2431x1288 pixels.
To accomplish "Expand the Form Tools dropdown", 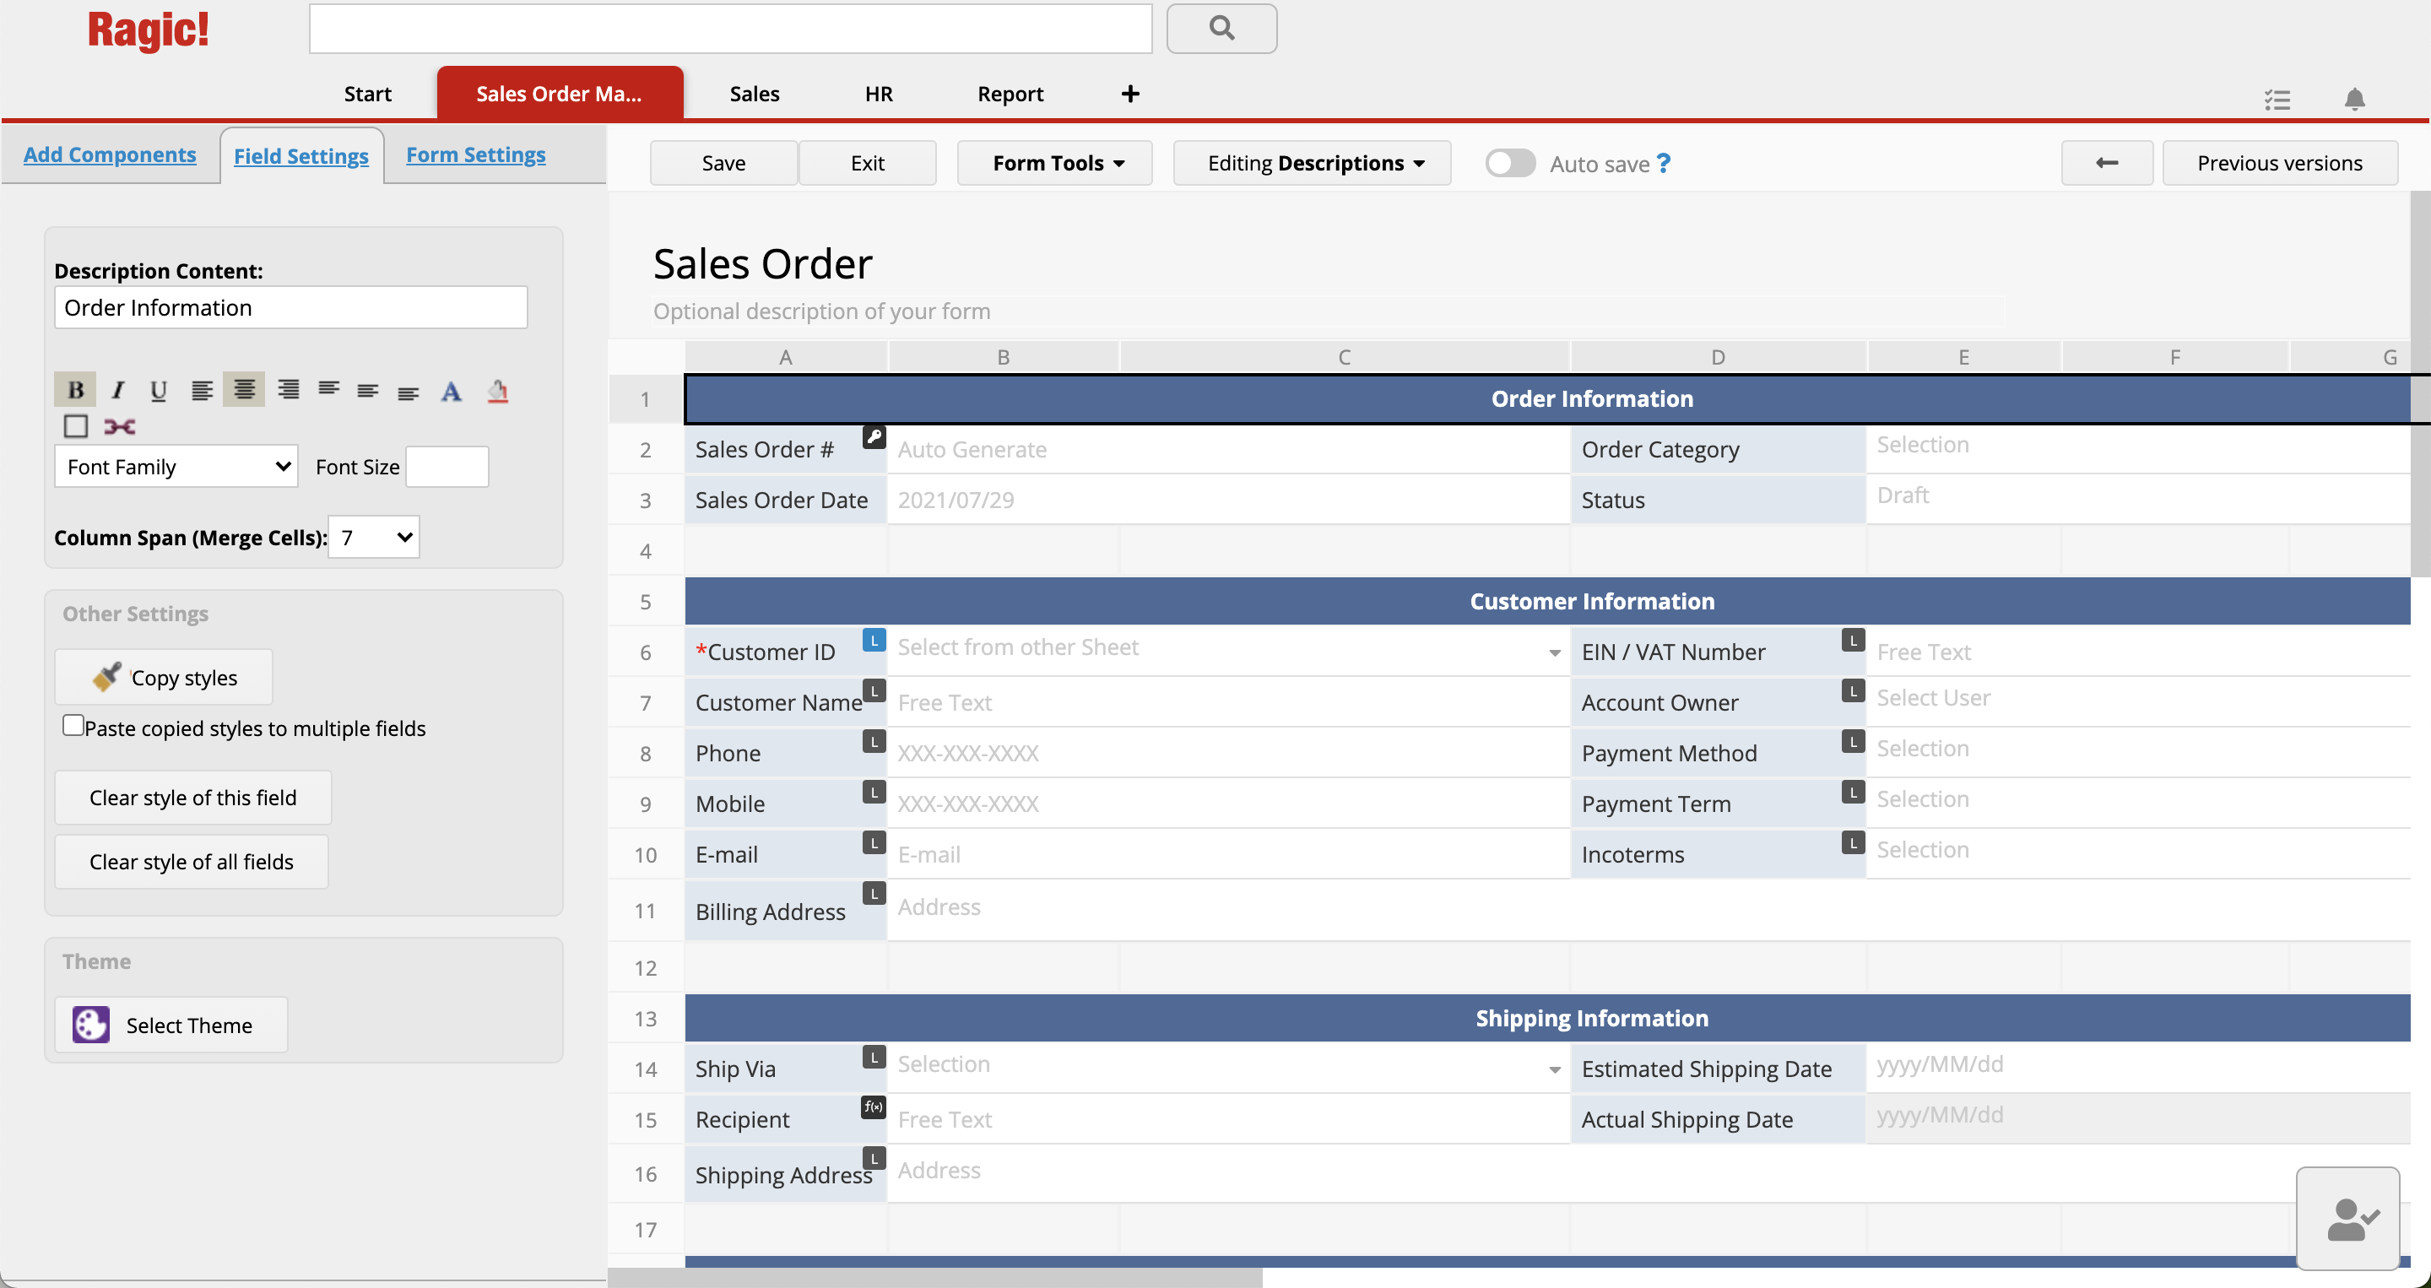I will point(1054,162).
